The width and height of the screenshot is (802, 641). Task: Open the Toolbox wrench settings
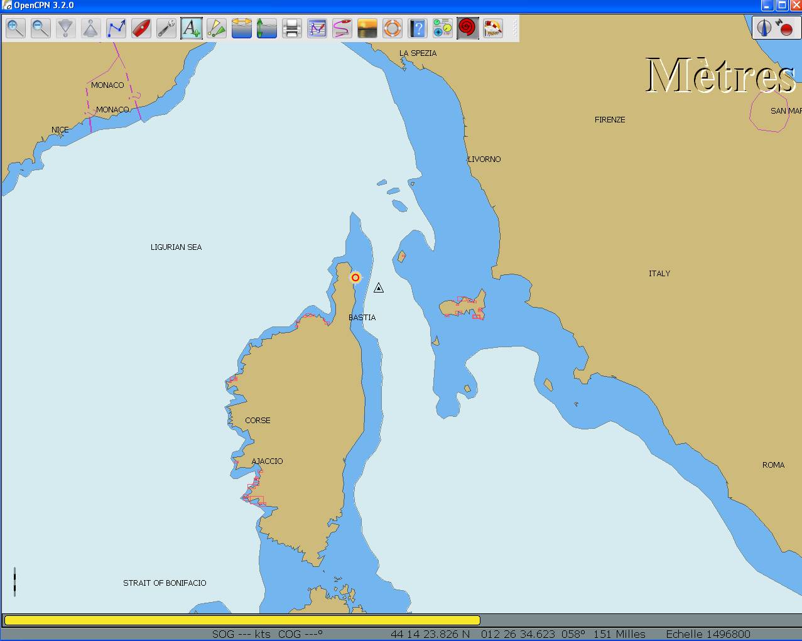click(x=166, y=28)
